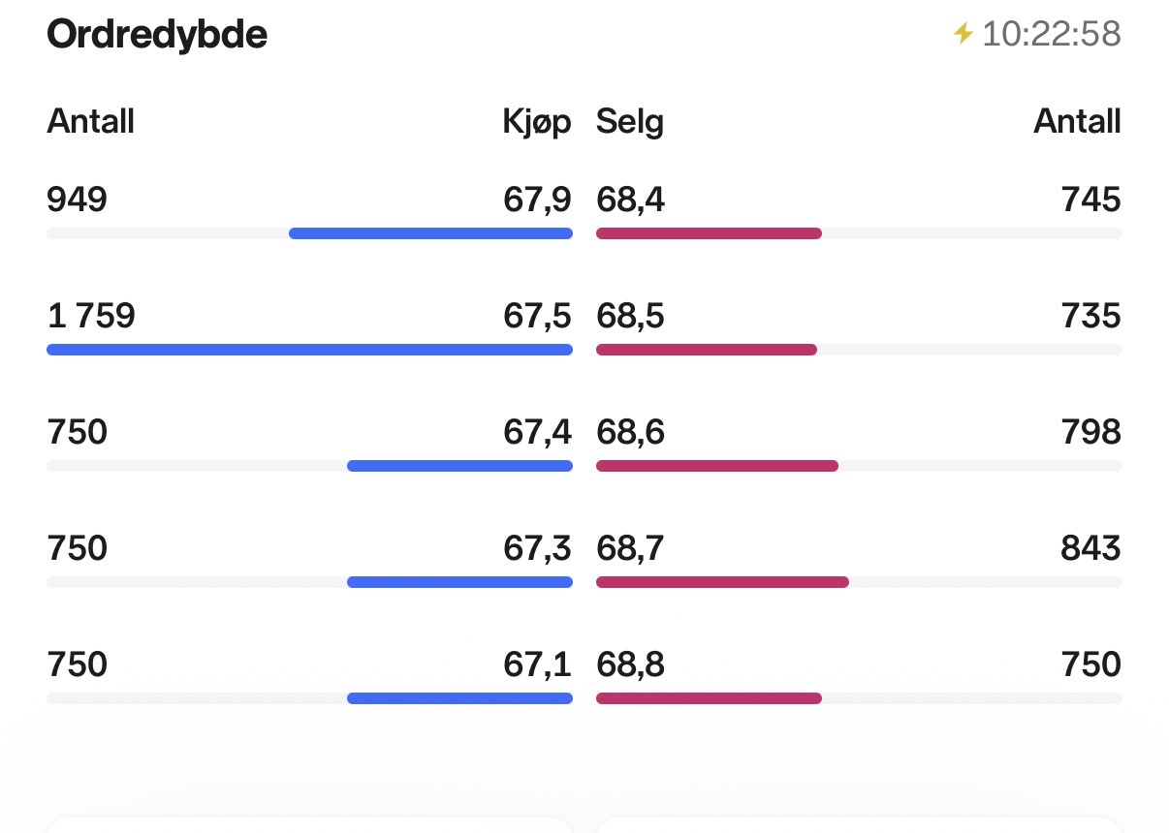This screenshot has width=1169, height=833.
Task: Click the red bar for 68,7 ask
Action: coord(722,582)
